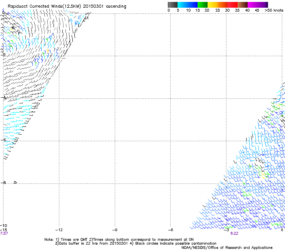Click the green 15-20 knots legend color
Viewport: 285px width, 250px height.
(203, 5)
